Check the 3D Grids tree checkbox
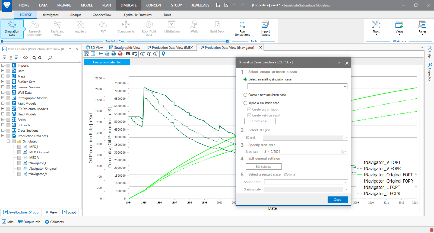 tap(8, 125)
